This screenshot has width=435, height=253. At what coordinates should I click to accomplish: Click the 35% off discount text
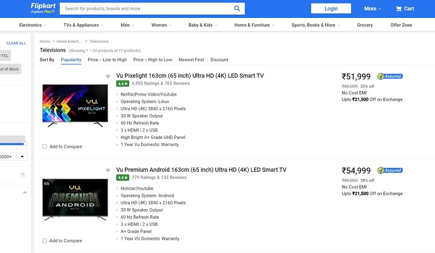pyautogui.click(x=367, y=87)
